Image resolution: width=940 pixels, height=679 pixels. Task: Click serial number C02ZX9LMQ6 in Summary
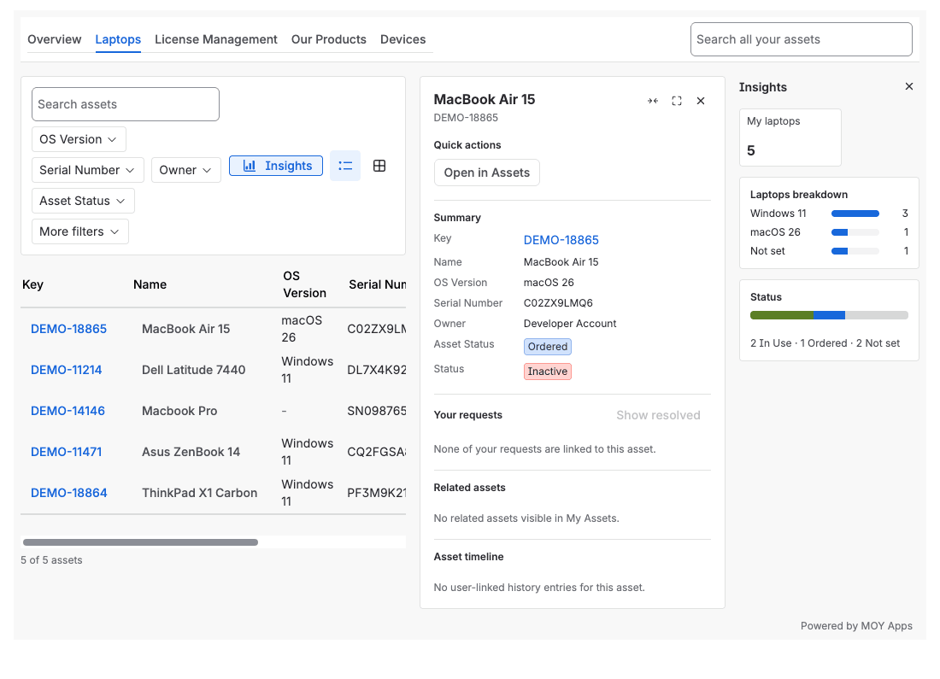point(558,303)
